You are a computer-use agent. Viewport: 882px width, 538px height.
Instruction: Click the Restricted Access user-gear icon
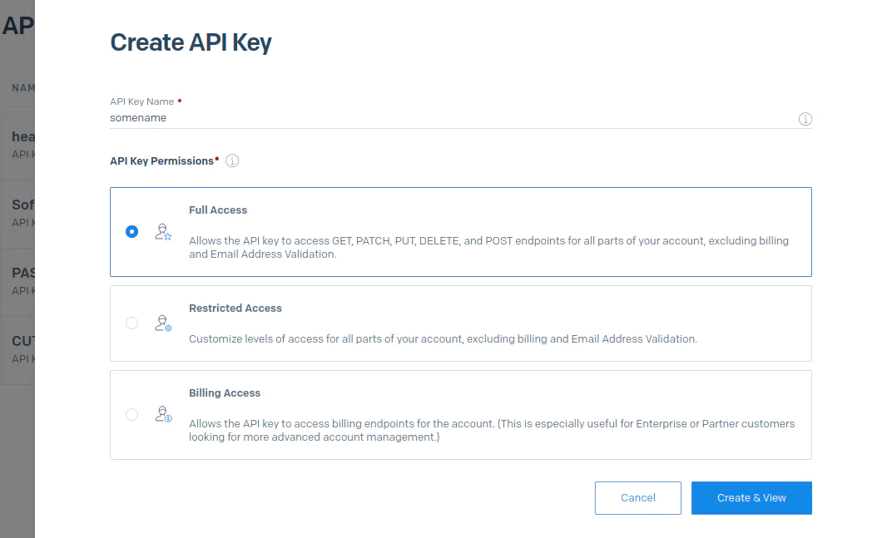(163, 323)
